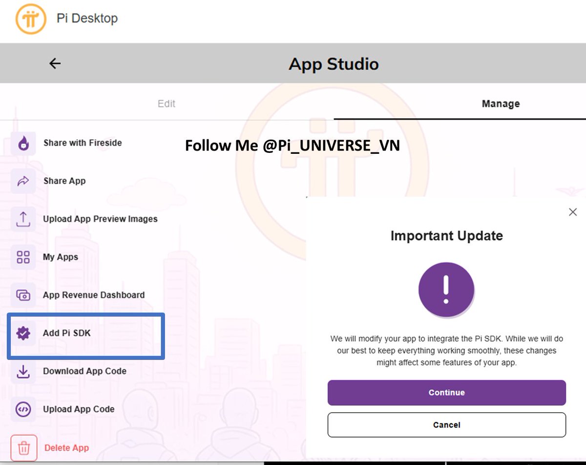Open Upload App Preview Images
Screen dimensions: 586x465
point(100,219)
